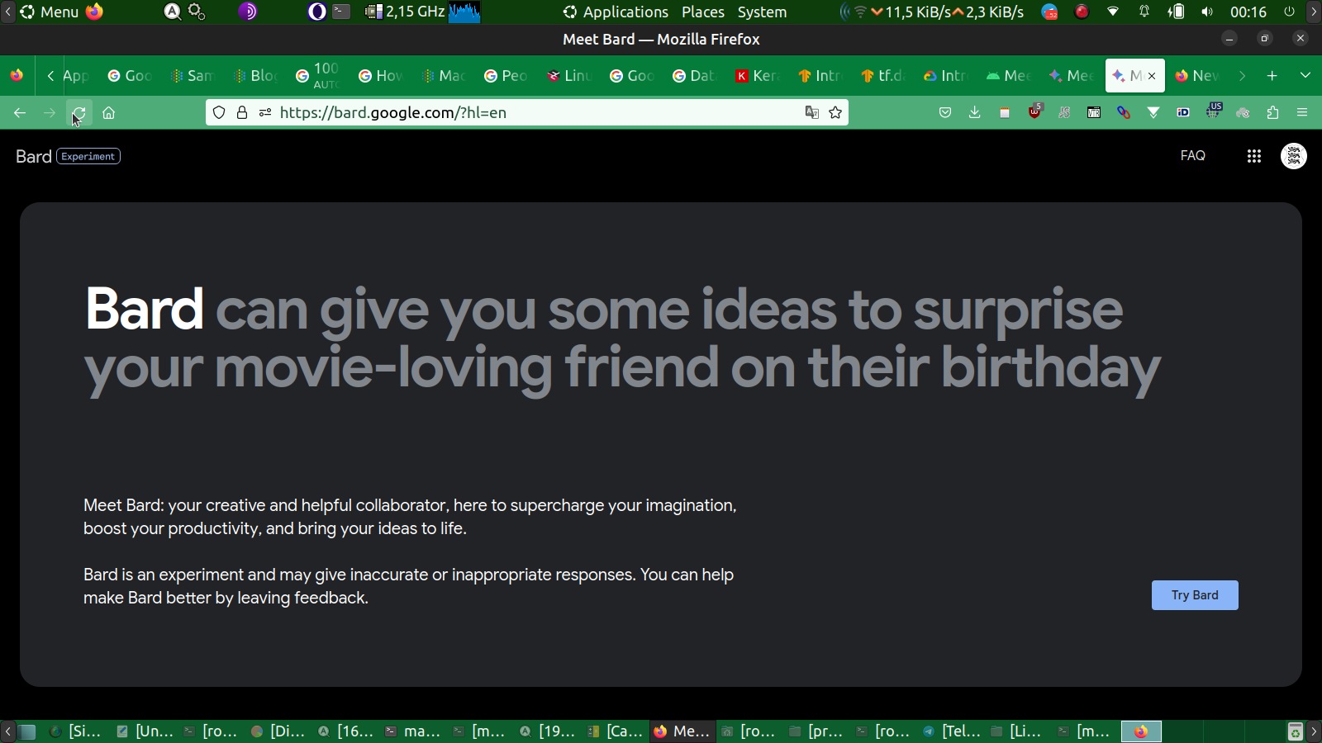This screenshot has width=1322, height=743.
Task: Open the trash icon in bottom panel
Action: pyautogui.click(x=1295, y=731)
